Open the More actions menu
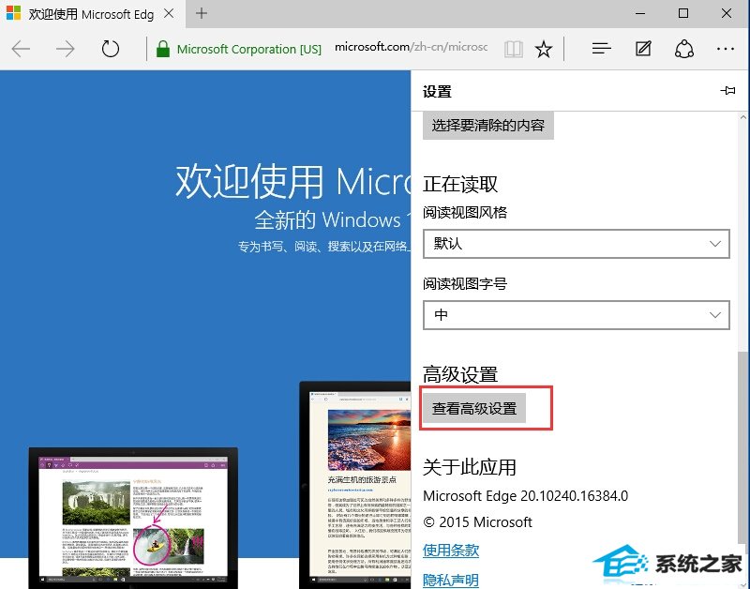This screenshot has width=750, height=589. click(x=726, y=49)
